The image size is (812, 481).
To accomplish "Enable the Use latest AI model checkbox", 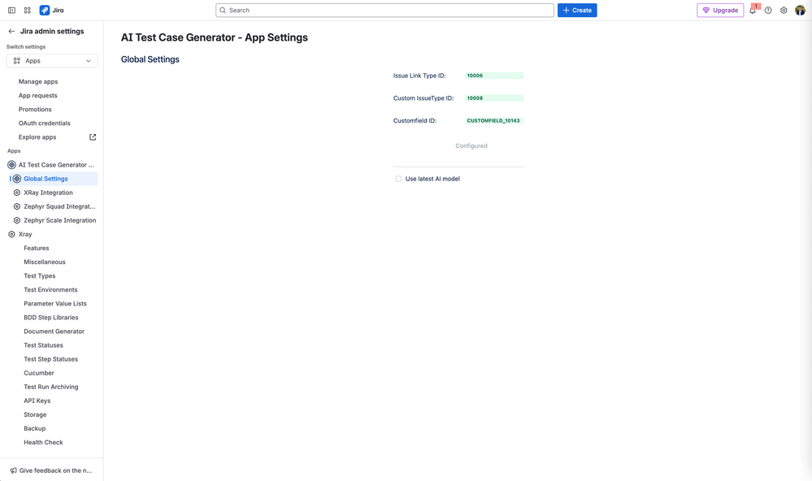I will click(x=398, y=179).
